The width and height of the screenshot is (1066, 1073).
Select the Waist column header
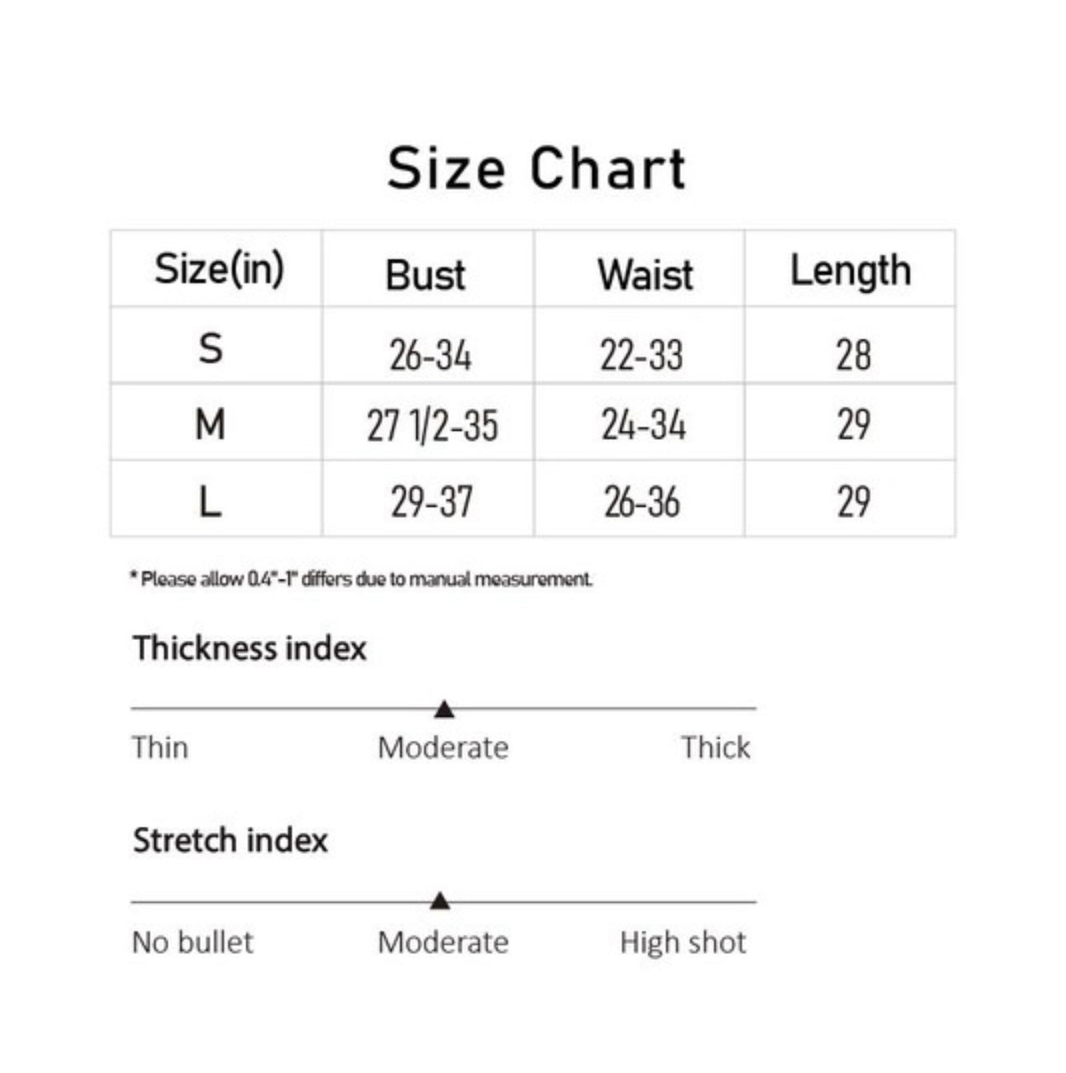(645, 274)
